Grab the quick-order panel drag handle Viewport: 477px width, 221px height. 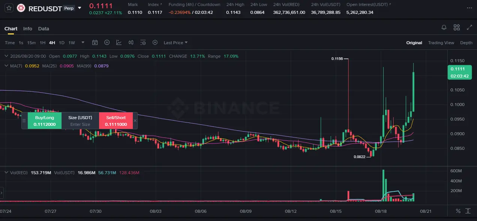[x=24, y=121]
